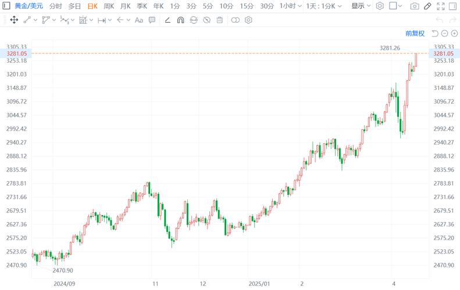Screen dimensions: 460x290
Task: Switch to 年K tab
Action: tap(159, 6)
